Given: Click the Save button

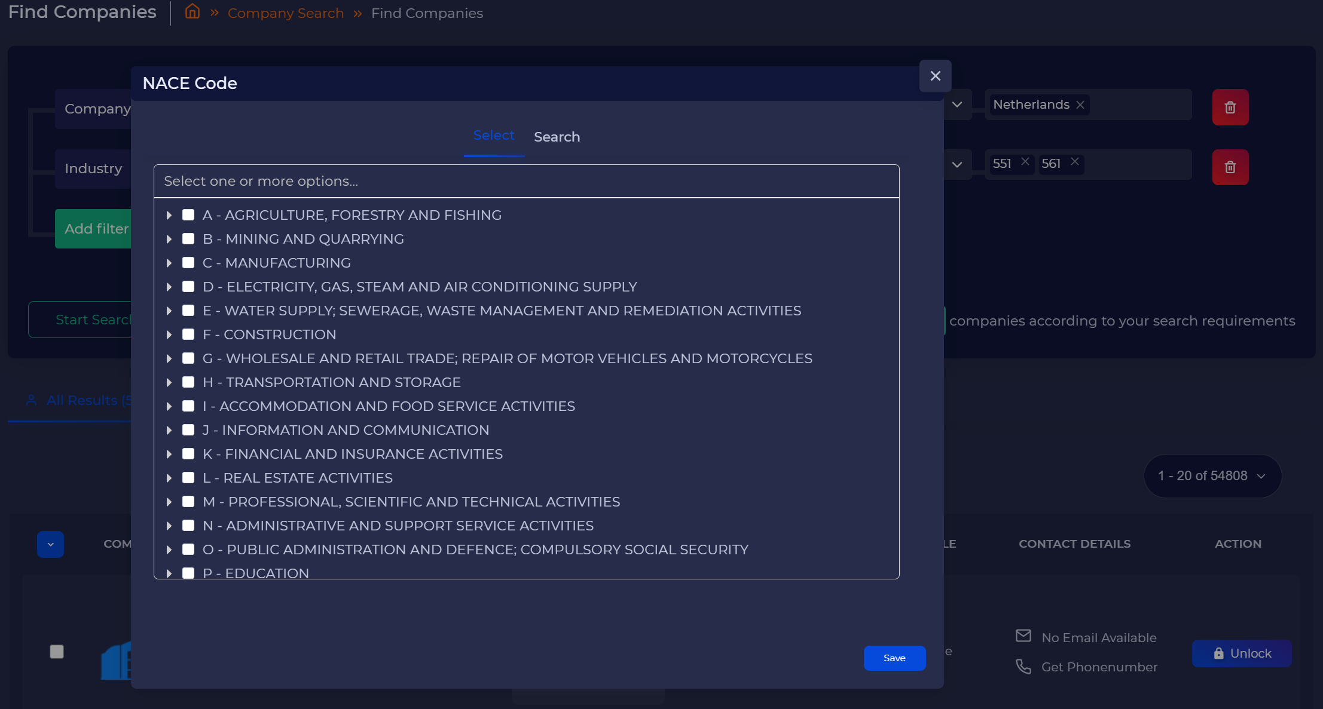Looking at the screenshot, I should coord(894,658).
